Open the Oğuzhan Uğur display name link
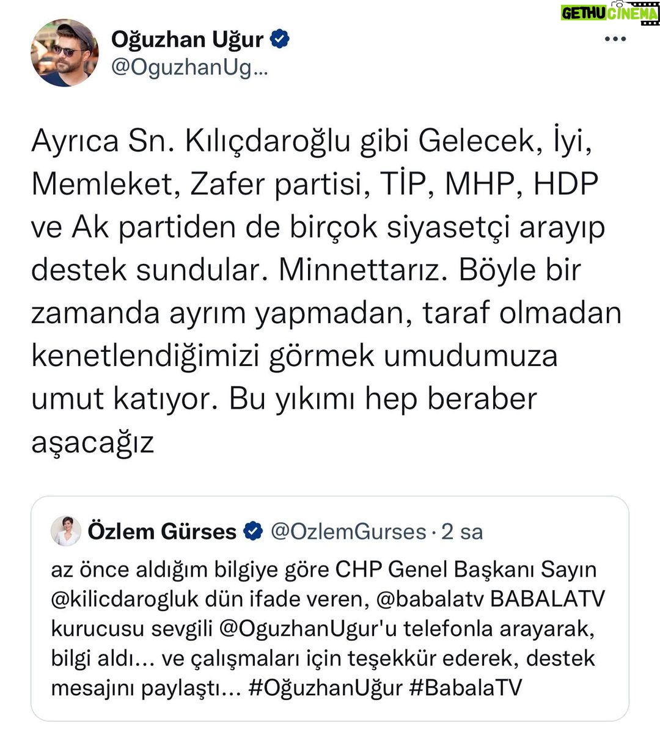Screen dimensions: 660x749 (187, 40)
